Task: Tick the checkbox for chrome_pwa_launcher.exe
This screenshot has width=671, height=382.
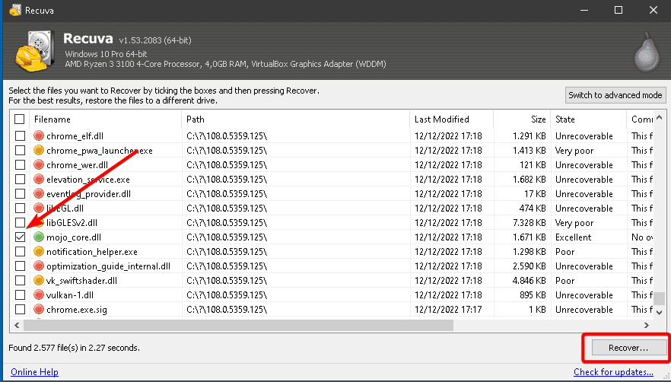Action: pyautogui.click(x=20, y=151)
